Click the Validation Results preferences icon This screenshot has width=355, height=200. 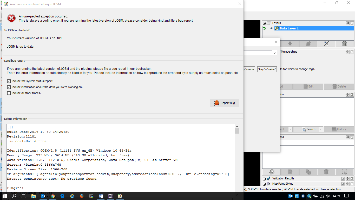343,179
